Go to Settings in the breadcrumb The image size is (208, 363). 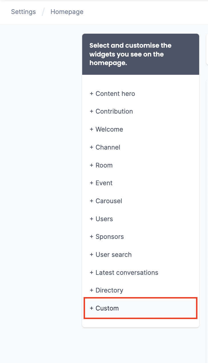click(23, 12)
